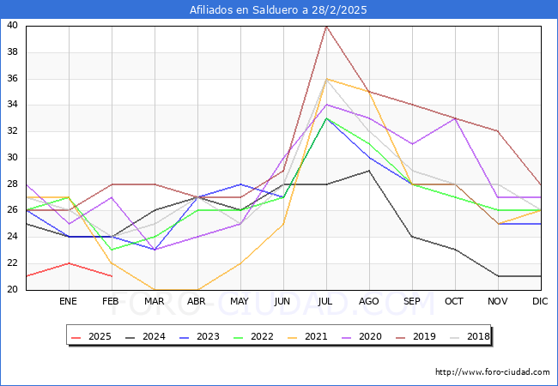Click the 2020 purple line point at OCT 33

pyautogui.click(x=455, y=118)
